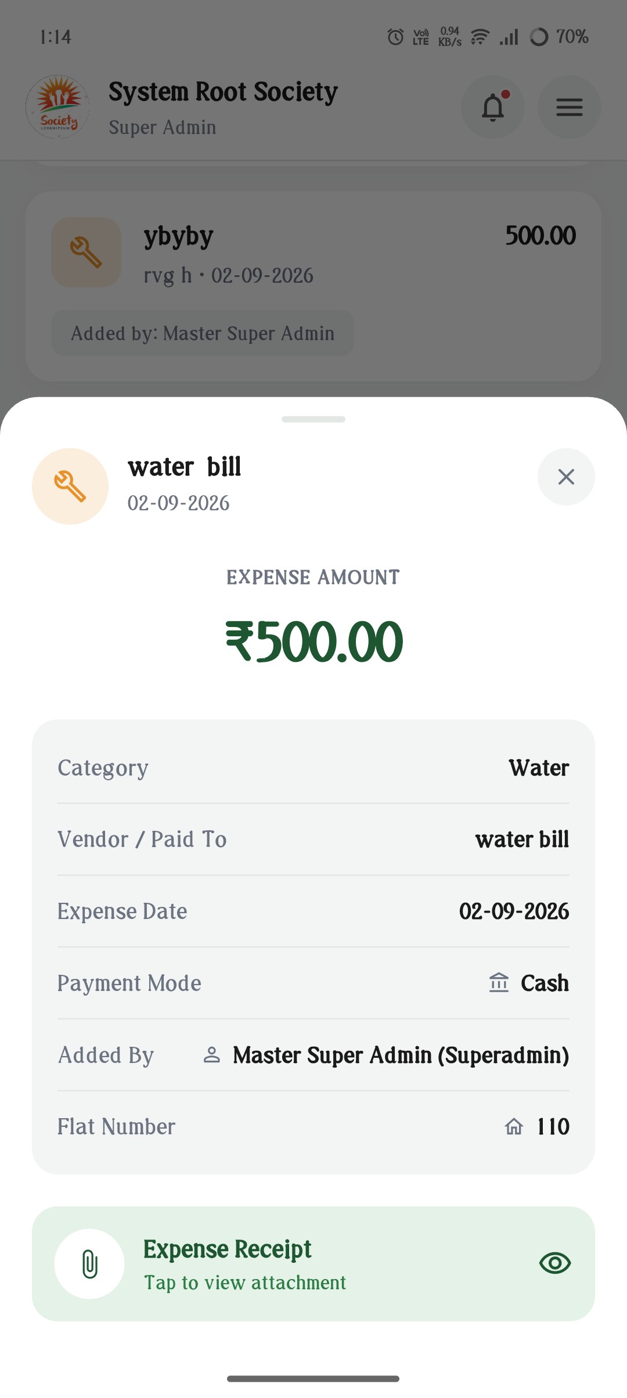627x1398 pixels.
Task: Tap the System Root Society logo
Action: (x=57, y=107)
